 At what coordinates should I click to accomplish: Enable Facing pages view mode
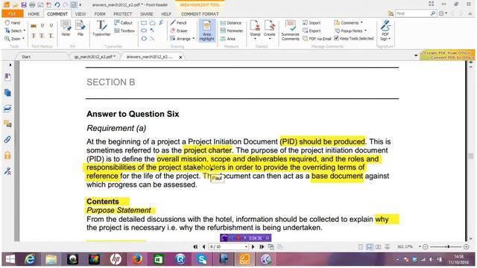(378, 247)
